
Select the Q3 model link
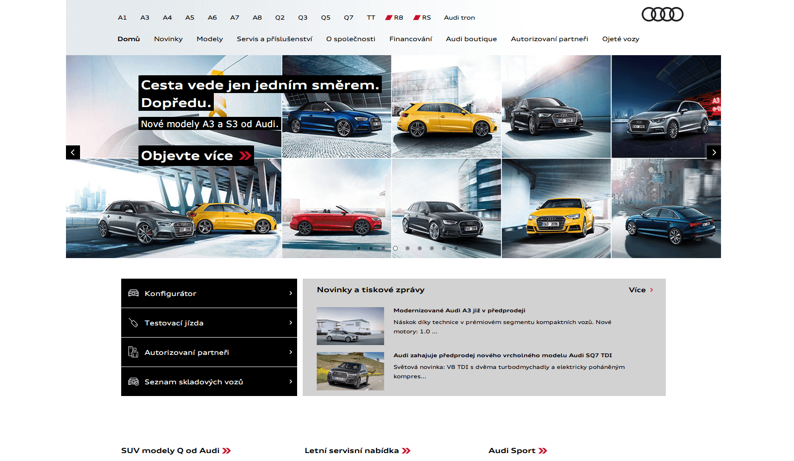[303, 18]
